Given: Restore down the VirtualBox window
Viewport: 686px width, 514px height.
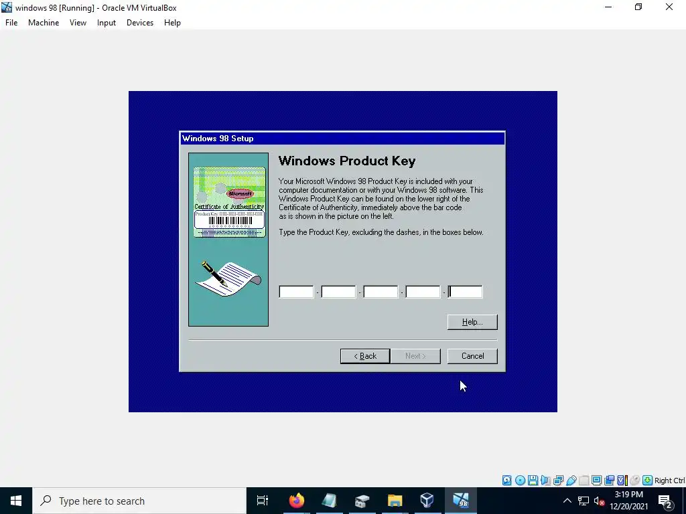Looking at the screenshot, I should click(x=638, y=7).
